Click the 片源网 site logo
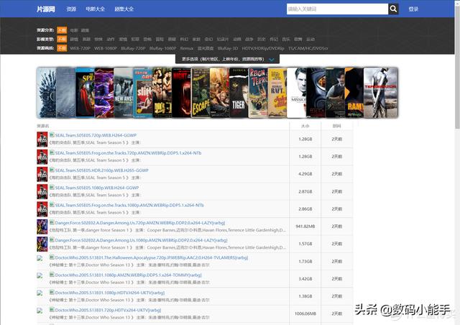 pyautogui.click(x=46, y=9)
